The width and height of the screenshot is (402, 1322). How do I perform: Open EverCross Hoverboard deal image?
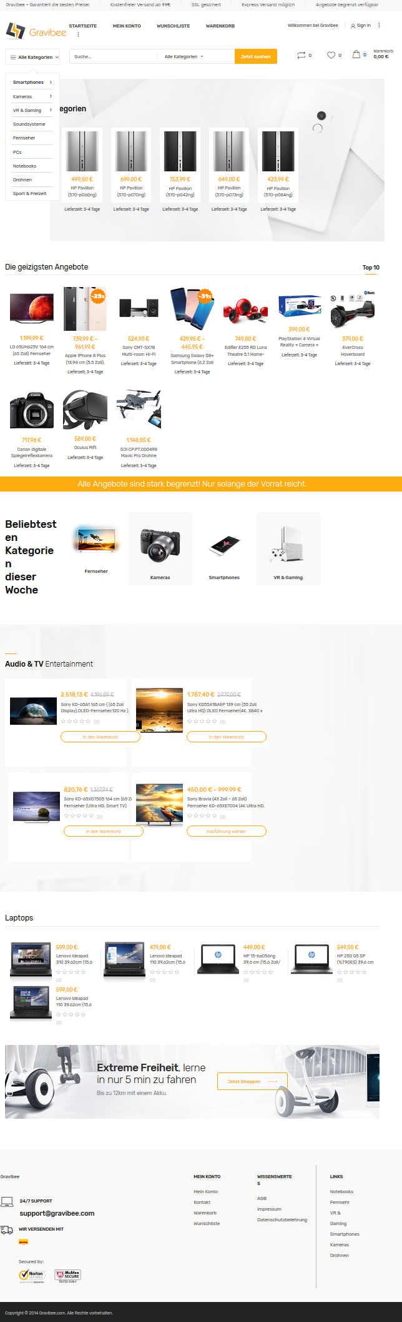pyautogui.click(x=353, y=309)
